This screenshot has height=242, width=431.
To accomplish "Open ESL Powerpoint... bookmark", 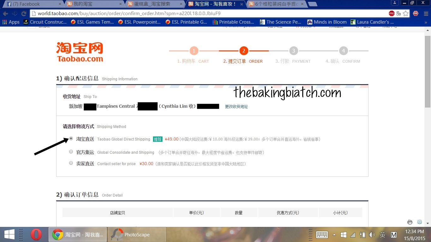I will (x=139, y=22).
